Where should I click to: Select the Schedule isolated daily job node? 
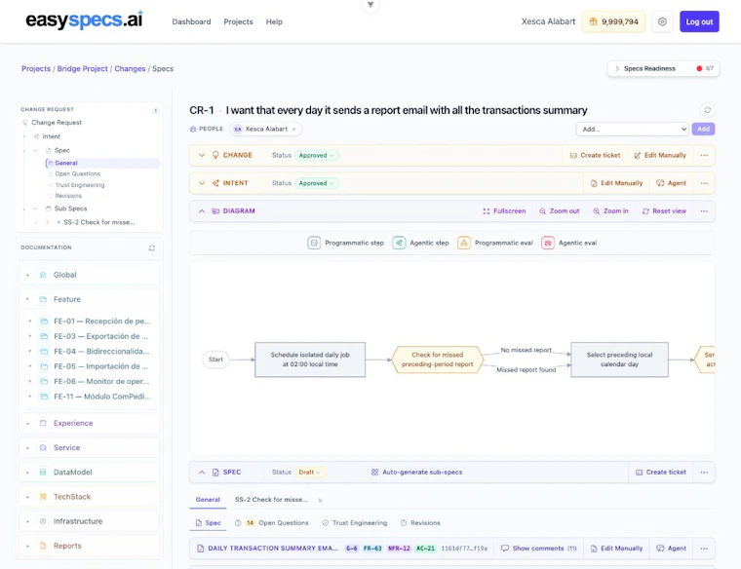(310, 360)
